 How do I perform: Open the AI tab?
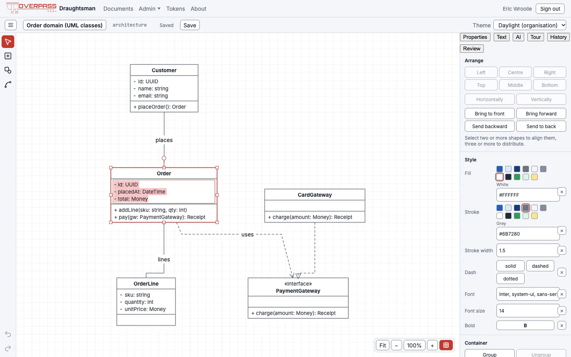(x=518, y=37)
